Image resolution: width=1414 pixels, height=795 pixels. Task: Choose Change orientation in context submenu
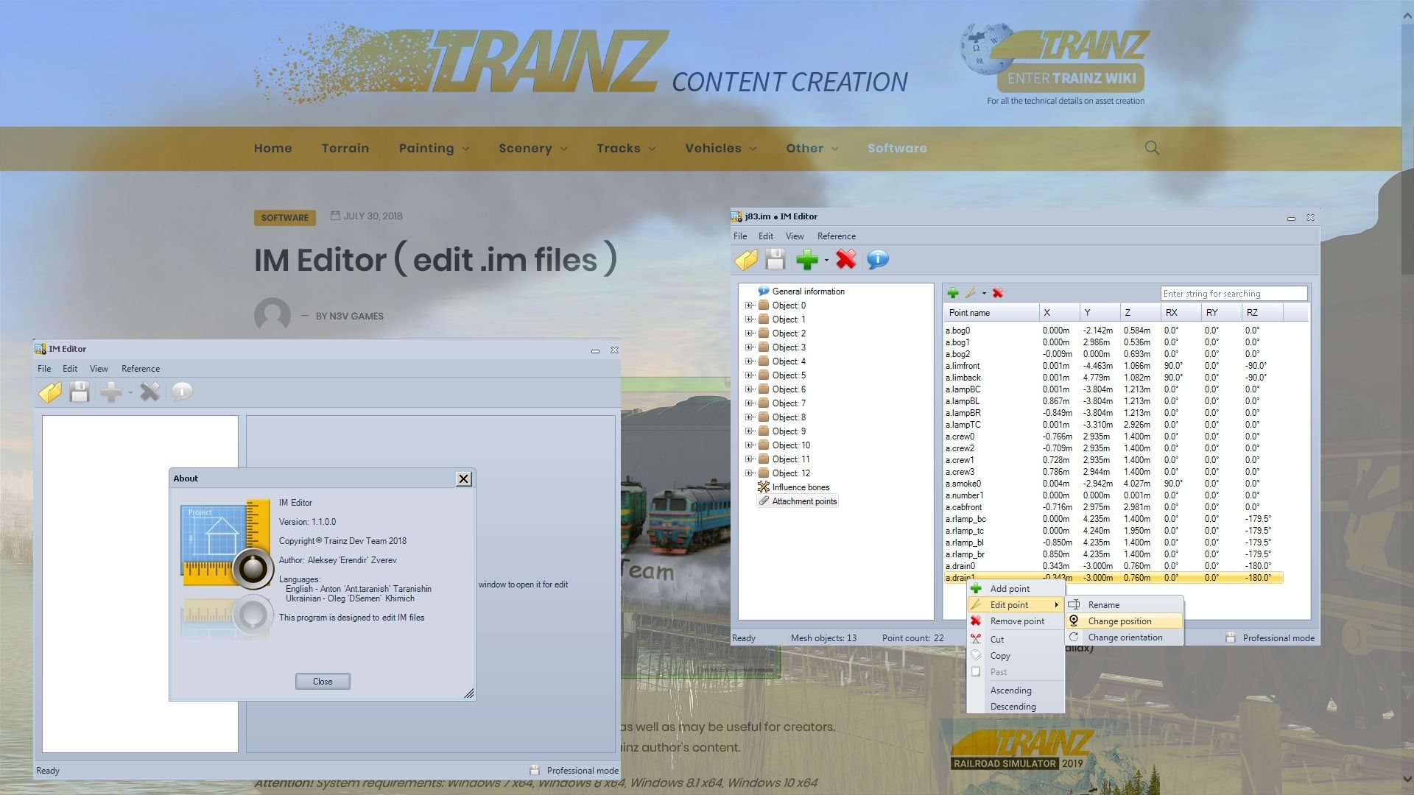(1124, 637)
